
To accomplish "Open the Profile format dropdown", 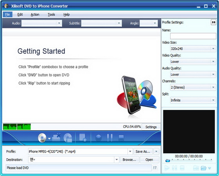I will pos(130,152).
